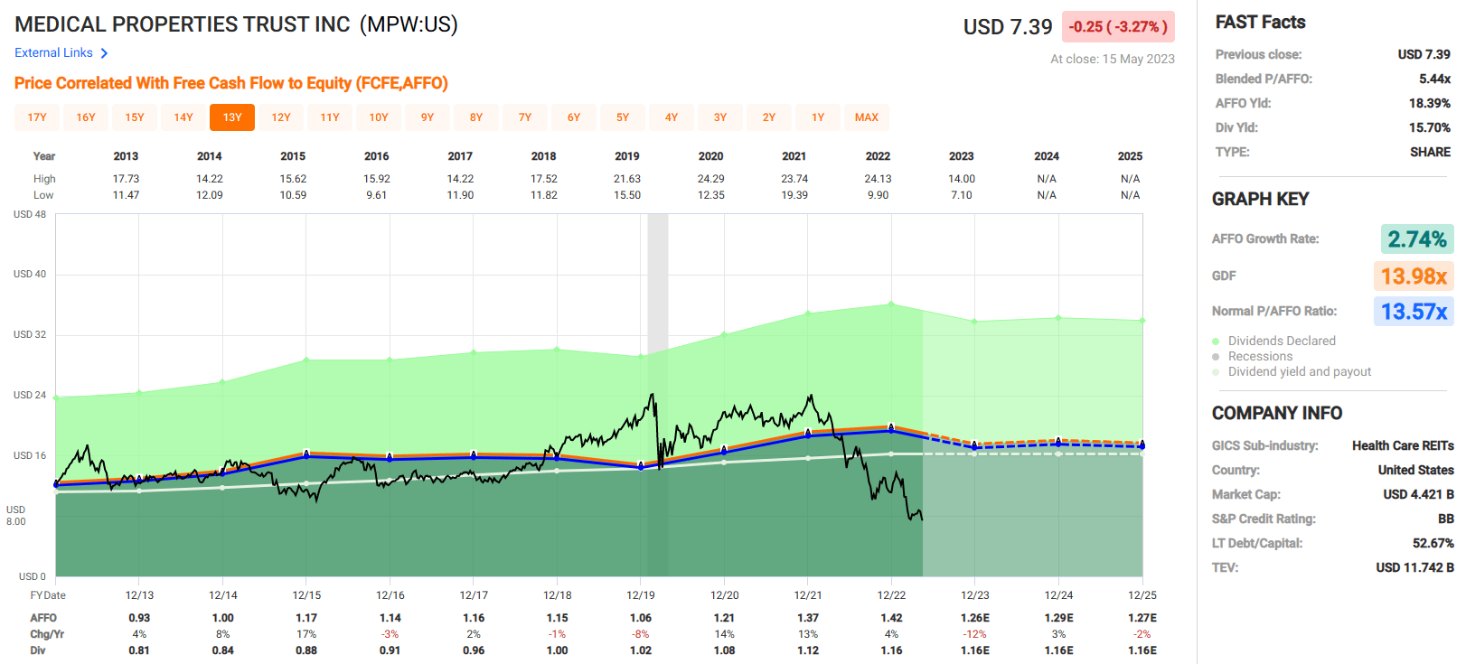The width and height of the screenshot is (1466, 664).
Task: Click the USD 7.39 current price
Action: 1008,27
